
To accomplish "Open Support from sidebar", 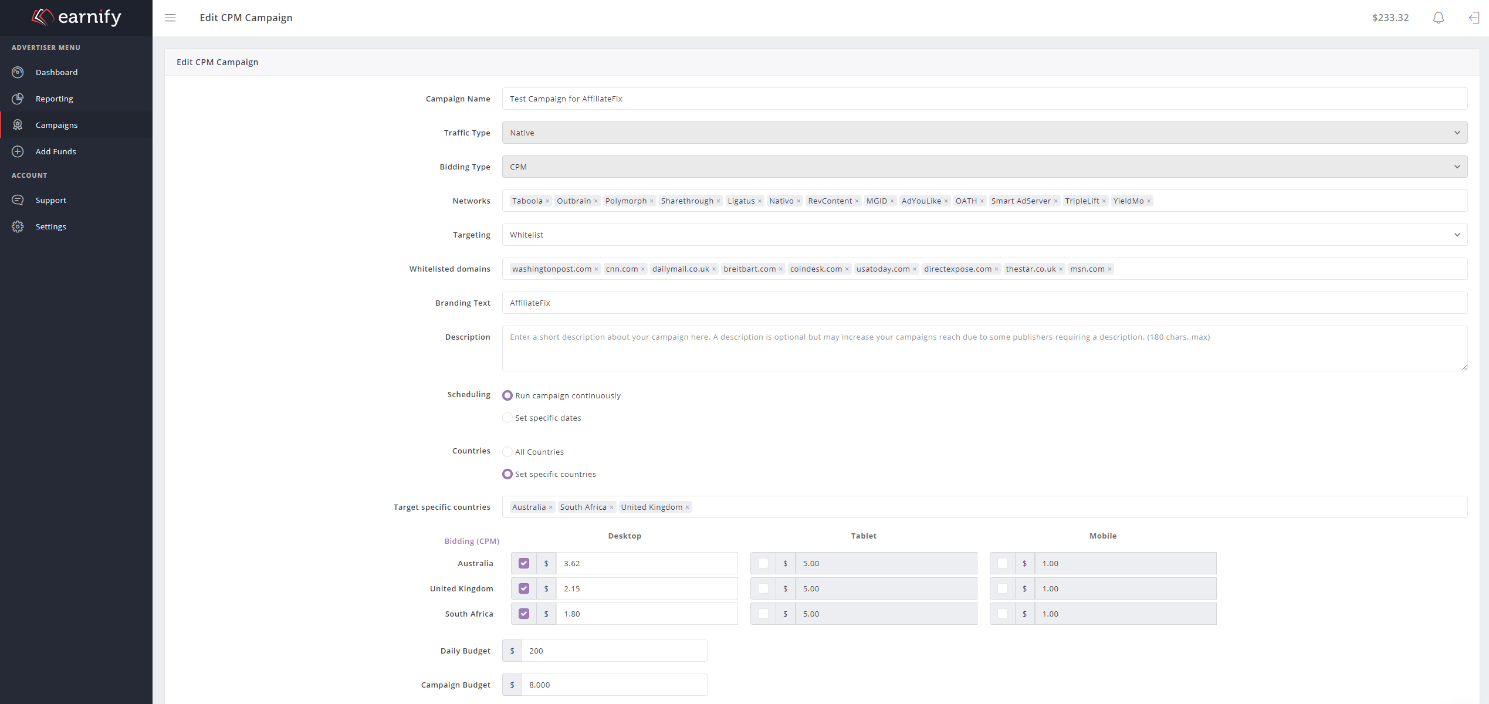I will pyautogui.click(x=76, y=200).
